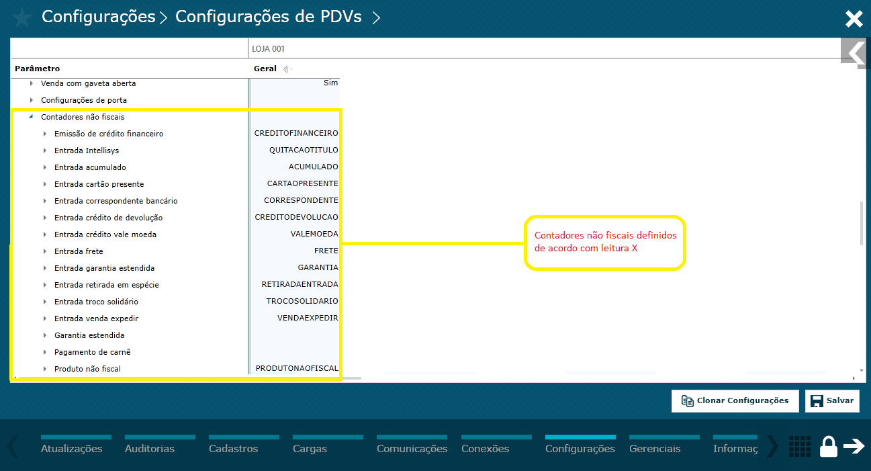Image resolution: width=871 pixels, height=471 pixels.
Task: Expand the Configurações de porta node
Action: 30,99
